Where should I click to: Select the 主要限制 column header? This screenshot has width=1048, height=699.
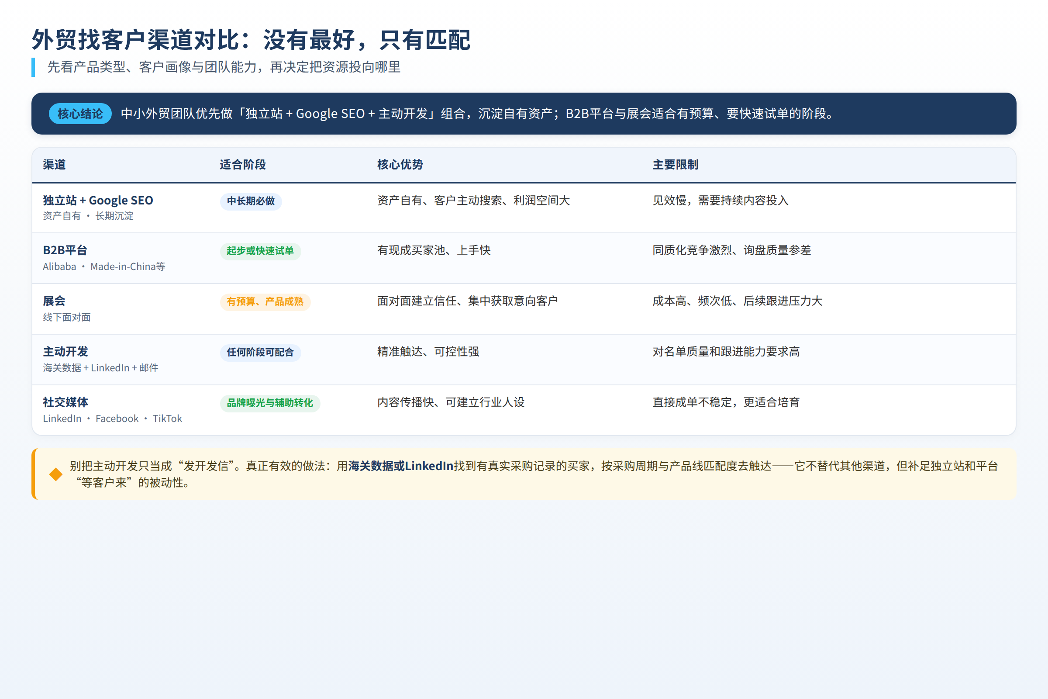tap(676, 165)
